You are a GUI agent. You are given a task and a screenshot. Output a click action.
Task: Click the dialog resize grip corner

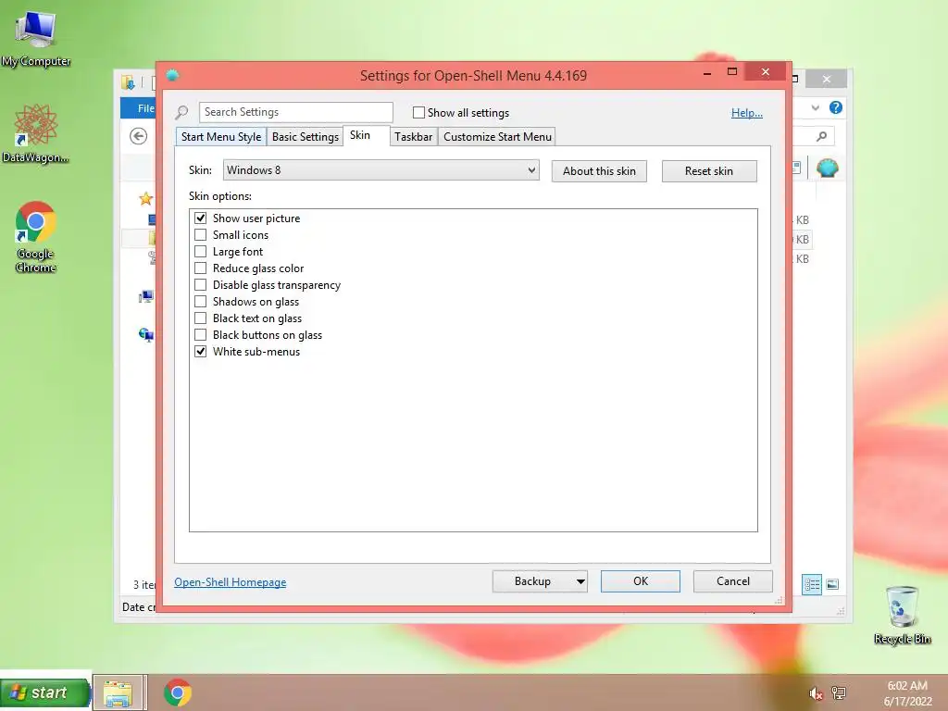(779, 600)
